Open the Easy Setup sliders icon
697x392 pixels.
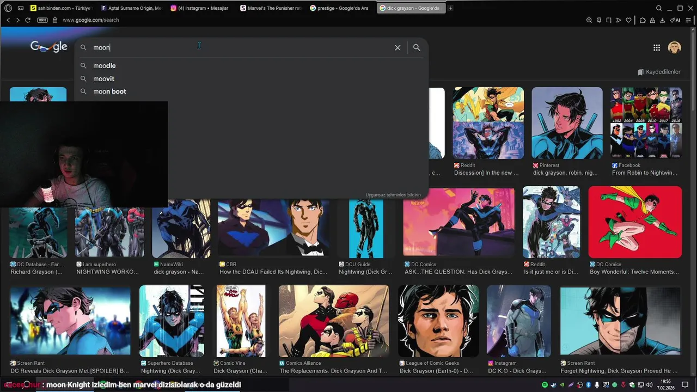[688, 20]
